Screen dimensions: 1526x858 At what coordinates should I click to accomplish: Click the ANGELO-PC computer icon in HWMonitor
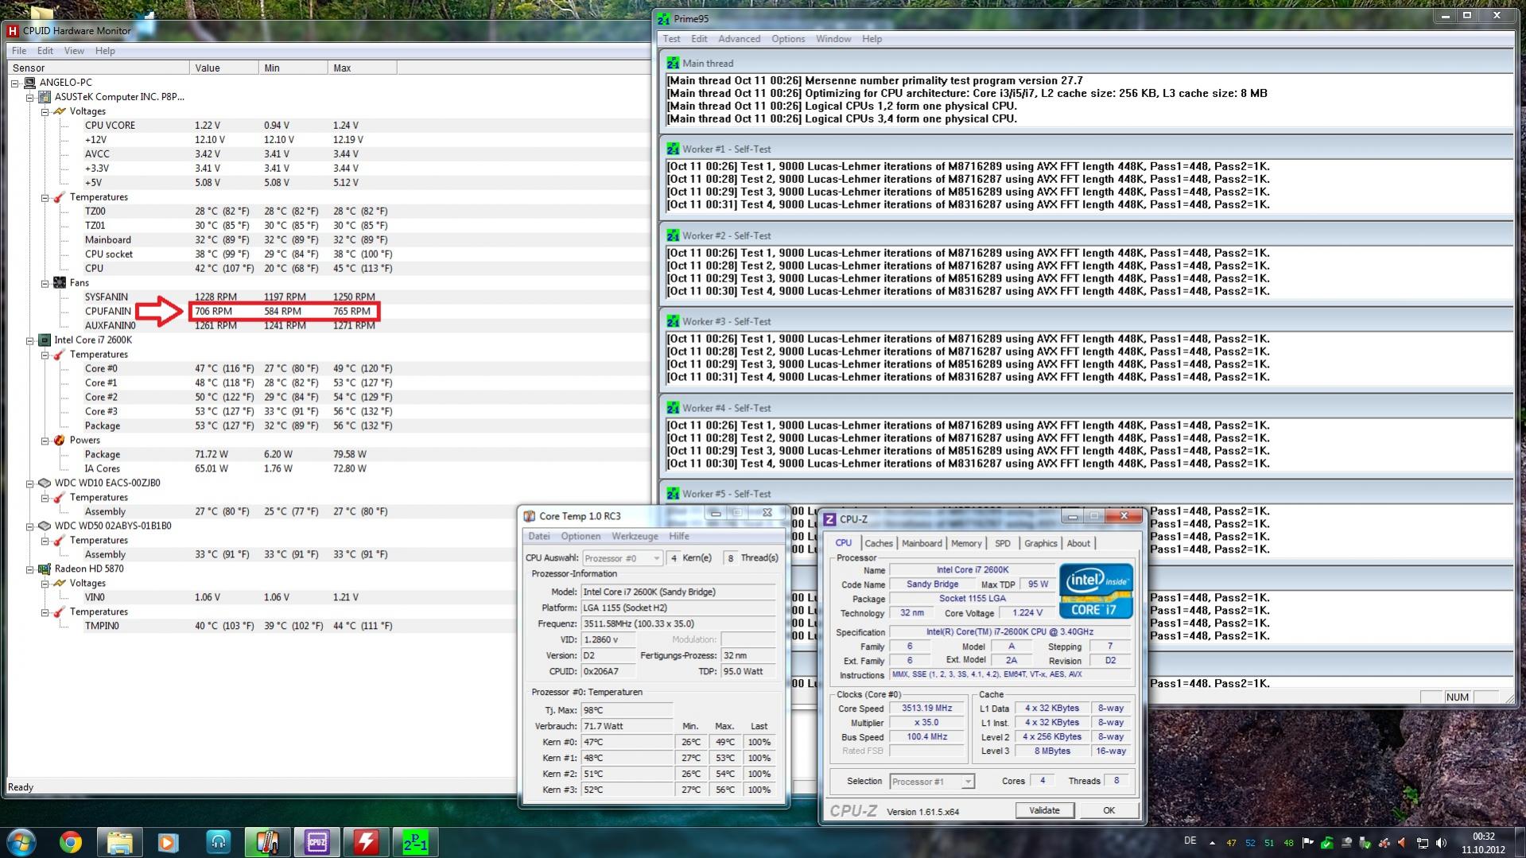coord(29,83)
